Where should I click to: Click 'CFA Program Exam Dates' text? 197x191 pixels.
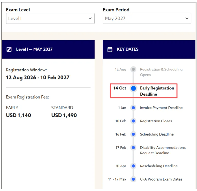tap(161, 179)
